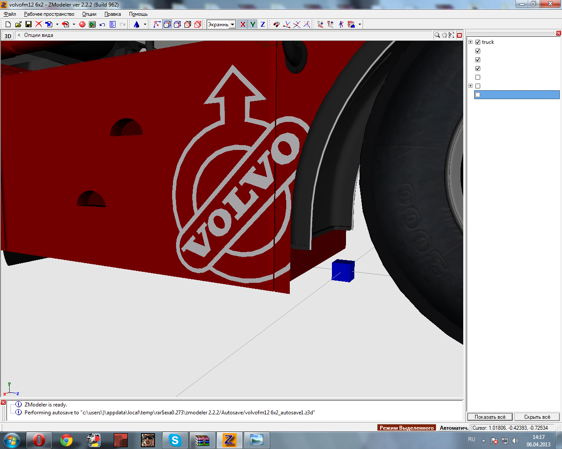Image resolution: width=562 pixels, height=449 pixels.
Task: Click the 'ZModeler is ready.' log message
Action: click(46, 405)
